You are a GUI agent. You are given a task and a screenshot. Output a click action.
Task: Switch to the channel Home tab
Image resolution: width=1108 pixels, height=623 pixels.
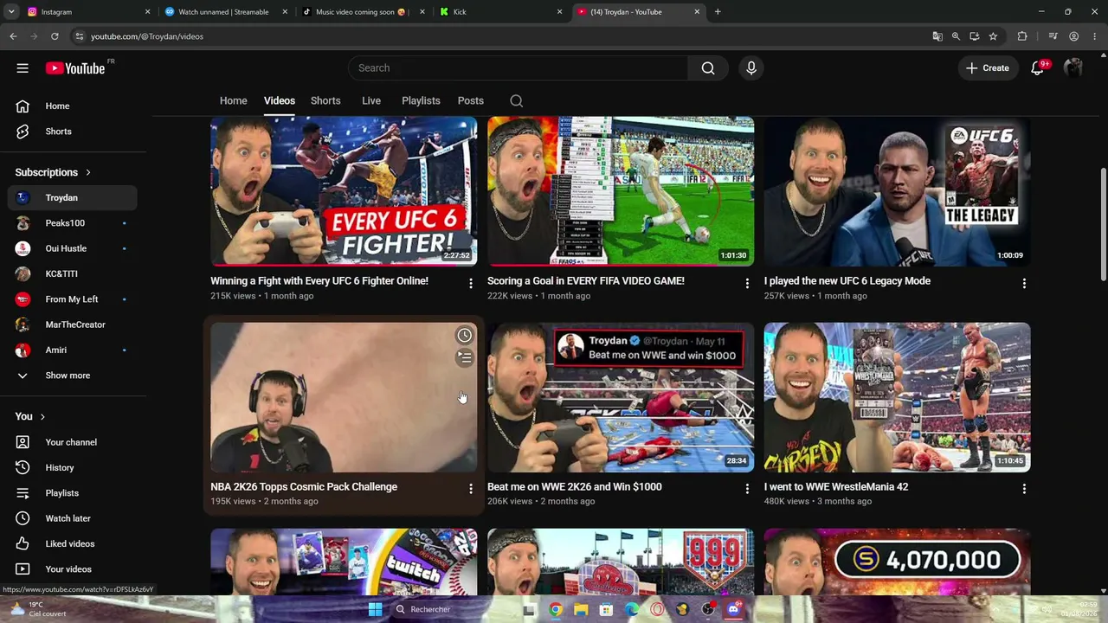pyautogui.click(x=233, y=101)
